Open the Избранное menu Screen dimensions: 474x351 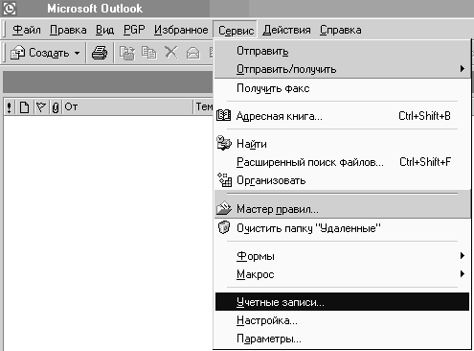click(x=181, y=30)
